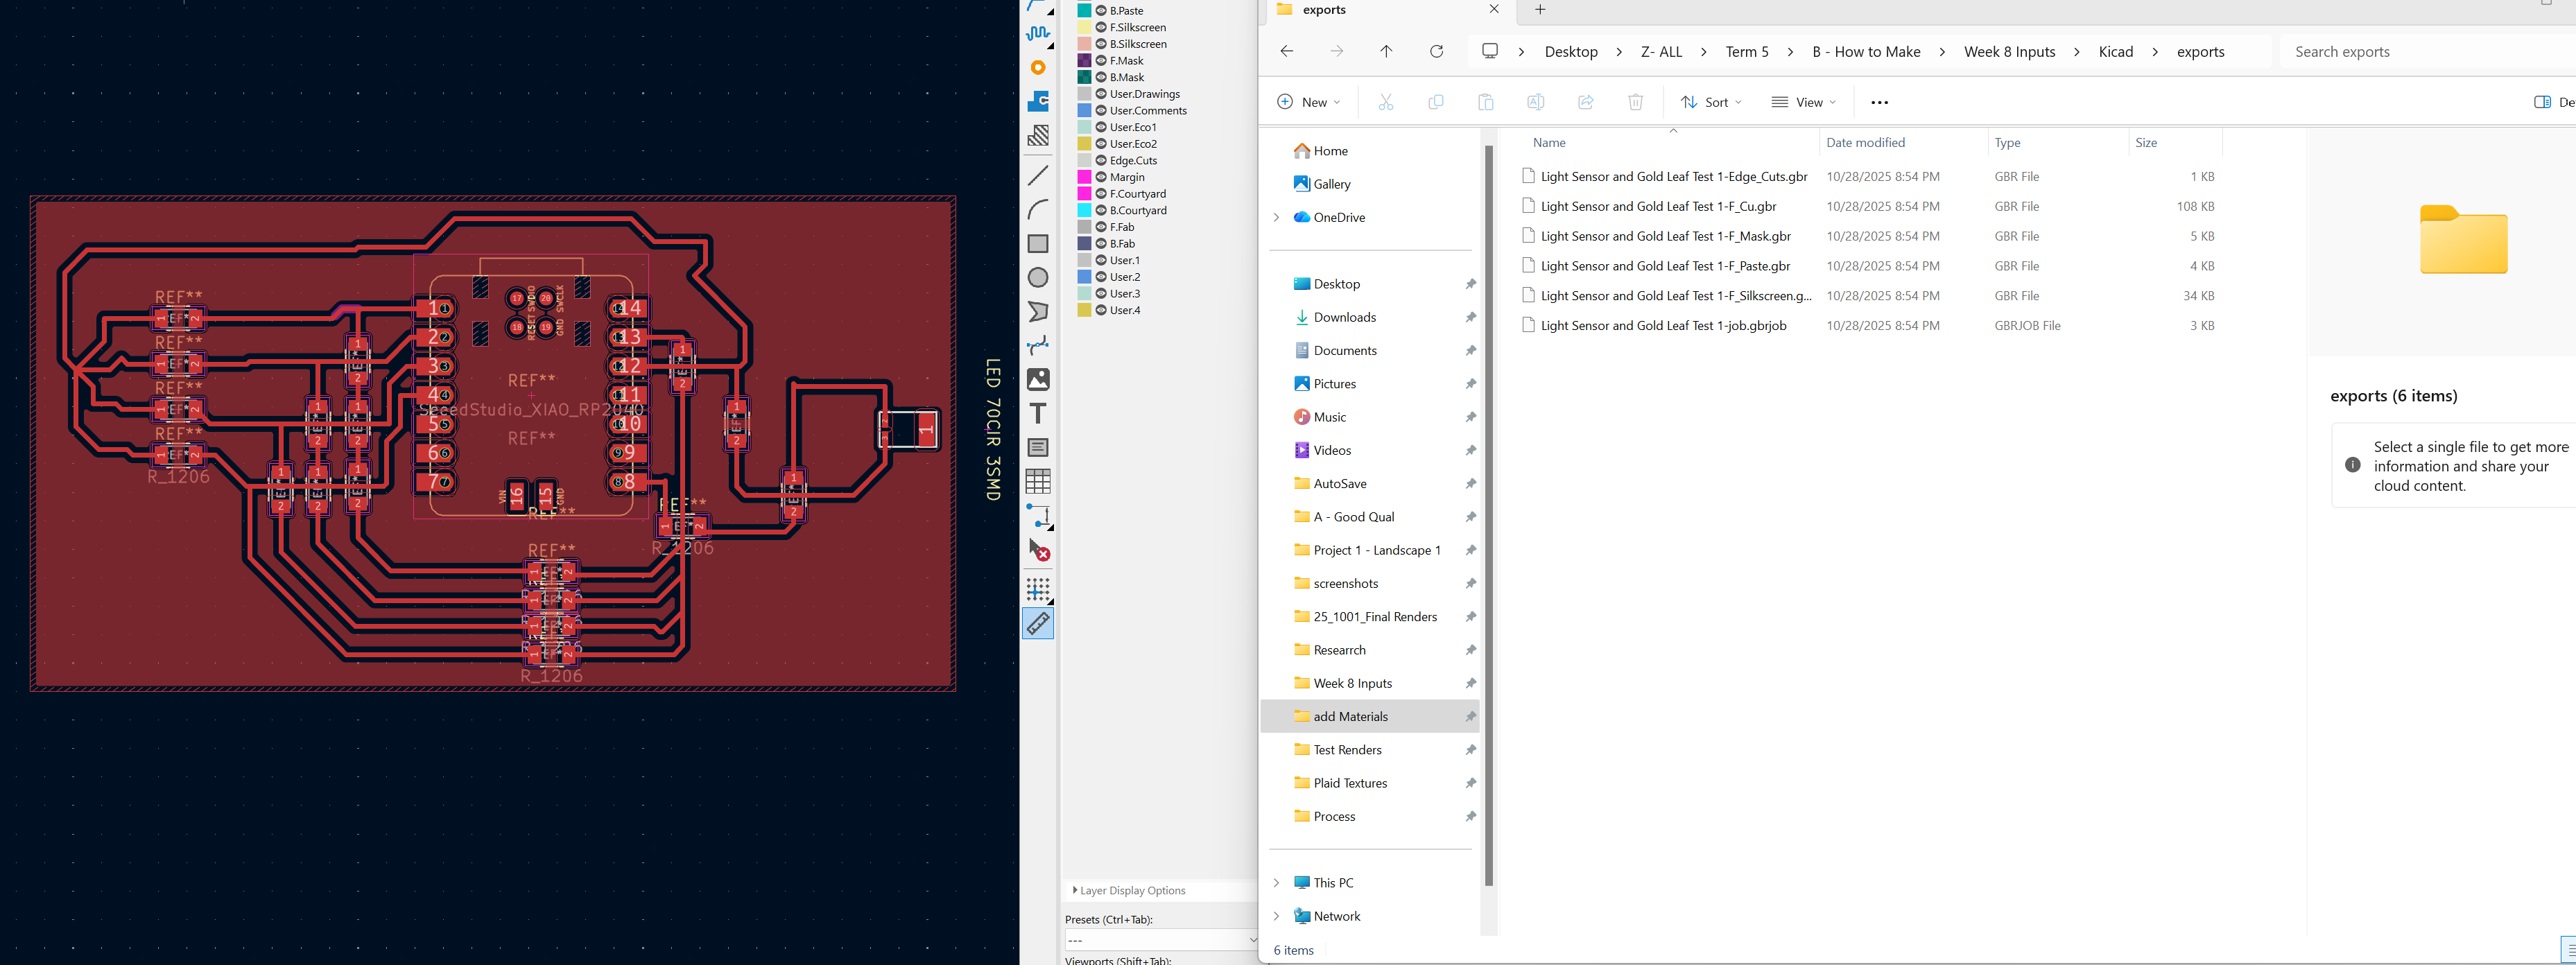Select the Add Image tool
This screenshot has width=2576, height=965.
click(1038, 380)
